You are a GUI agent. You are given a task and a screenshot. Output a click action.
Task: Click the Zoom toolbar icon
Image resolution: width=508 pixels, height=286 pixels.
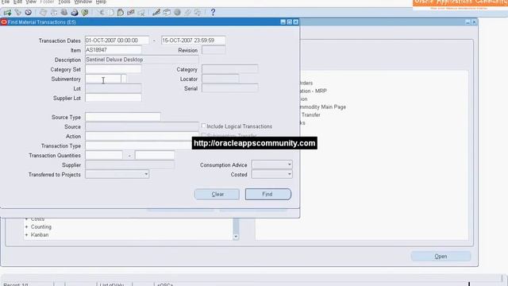pyautogui.click(x=167, y=13)
